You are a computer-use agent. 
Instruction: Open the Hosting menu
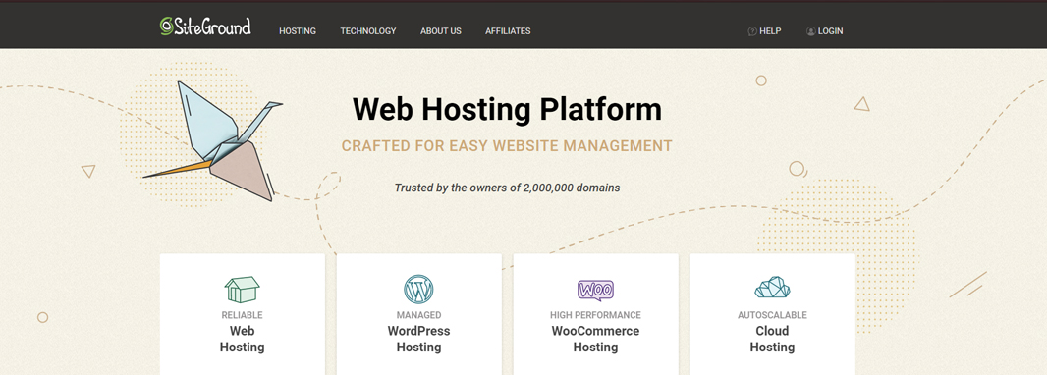coord(298,30)
